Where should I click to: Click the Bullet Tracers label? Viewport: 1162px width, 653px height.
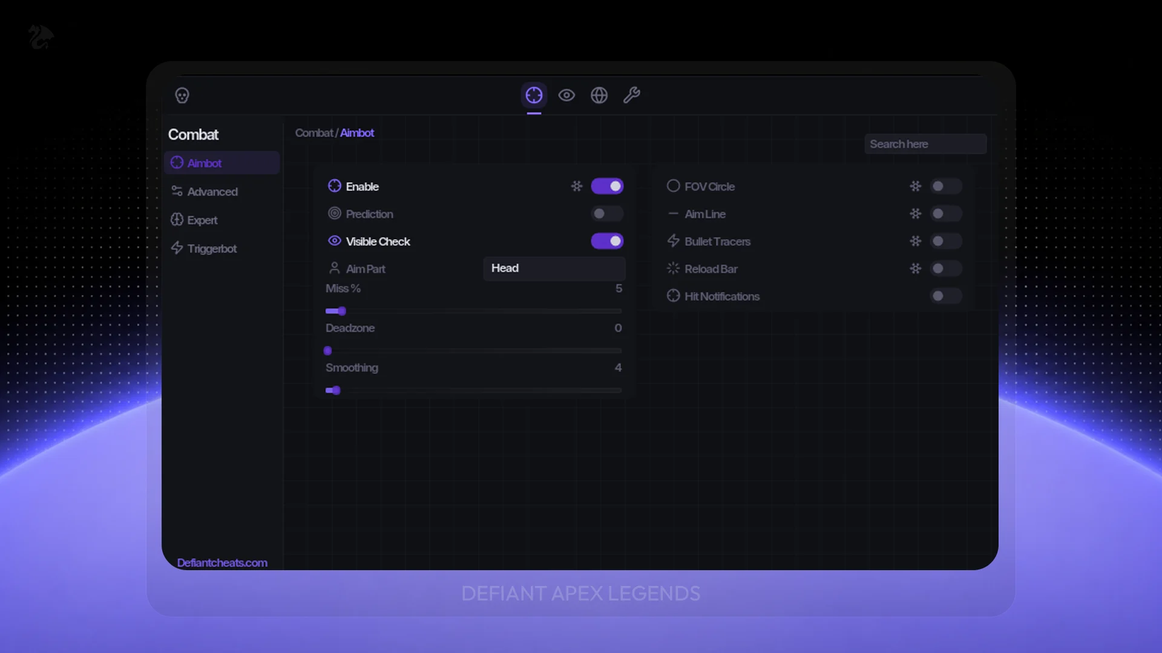coord(717,241)
